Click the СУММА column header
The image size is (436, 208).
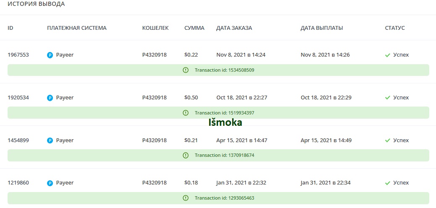pos(194,28)
